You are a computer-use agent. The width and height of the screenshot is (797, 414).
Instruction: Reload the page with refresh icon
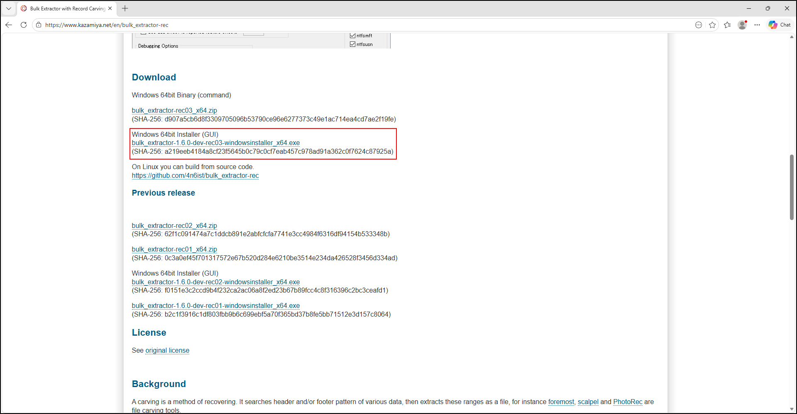coord(24,25)
